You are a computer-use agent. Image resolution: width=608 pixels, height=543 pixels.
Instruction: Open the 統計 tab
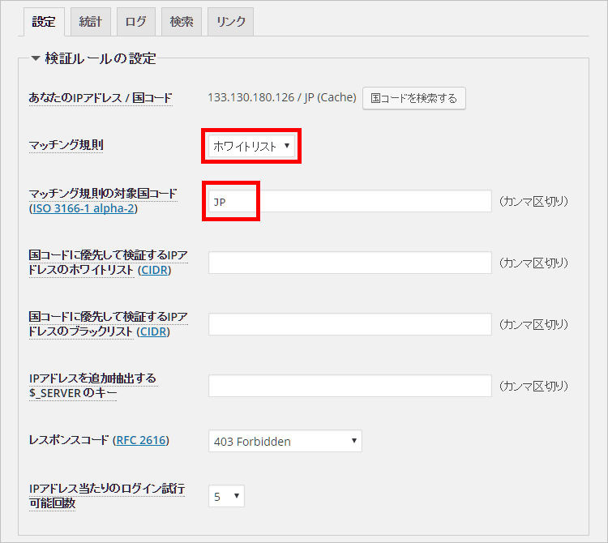[90, 22]
